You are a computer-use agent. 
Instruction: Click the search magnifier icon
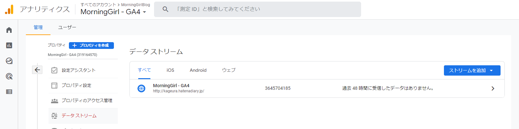pyautogui.click(x=165, y=9)
